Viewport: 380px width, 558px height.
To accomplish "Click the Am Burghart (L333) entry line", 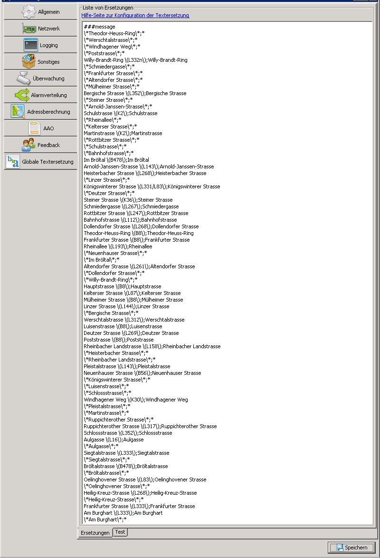I will point(123,513).
